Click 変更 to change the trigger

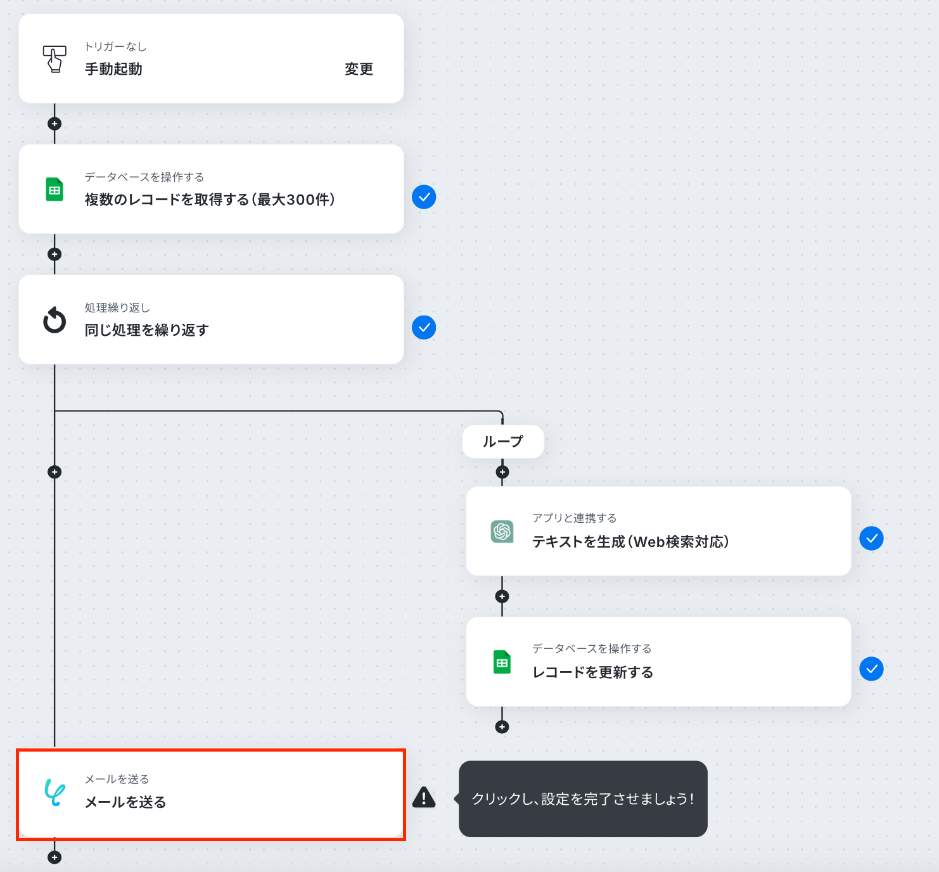359,69
